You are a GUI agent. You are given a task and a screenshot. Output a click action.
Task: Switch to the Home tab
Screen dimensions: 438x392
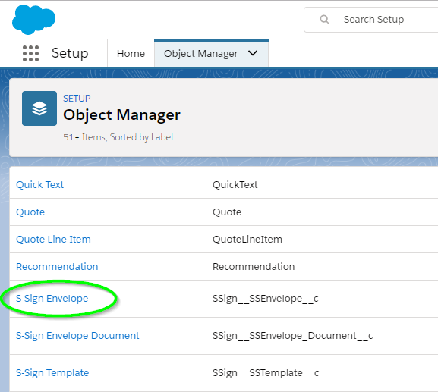pyautogui.click(x=131, y=53)
